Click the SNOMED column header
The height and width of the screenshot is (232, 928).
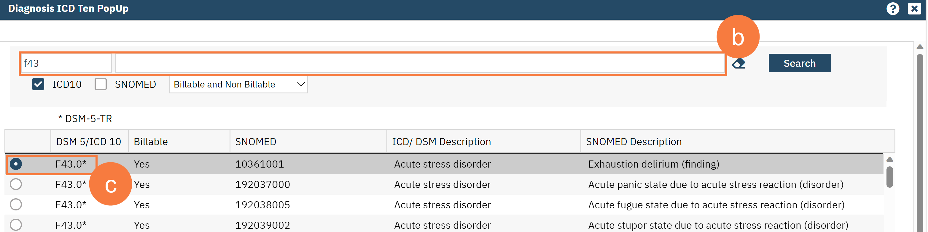pos(255,142)
